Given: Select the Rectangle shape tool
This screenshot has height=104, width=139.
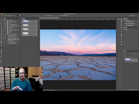Looking at the screenshot, I should [1, 49].
